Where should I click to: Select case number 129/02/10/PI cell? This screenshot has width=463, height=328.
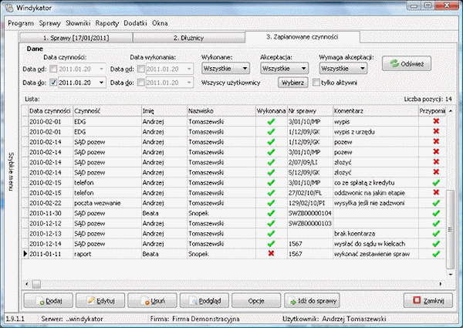coord(309,203)
